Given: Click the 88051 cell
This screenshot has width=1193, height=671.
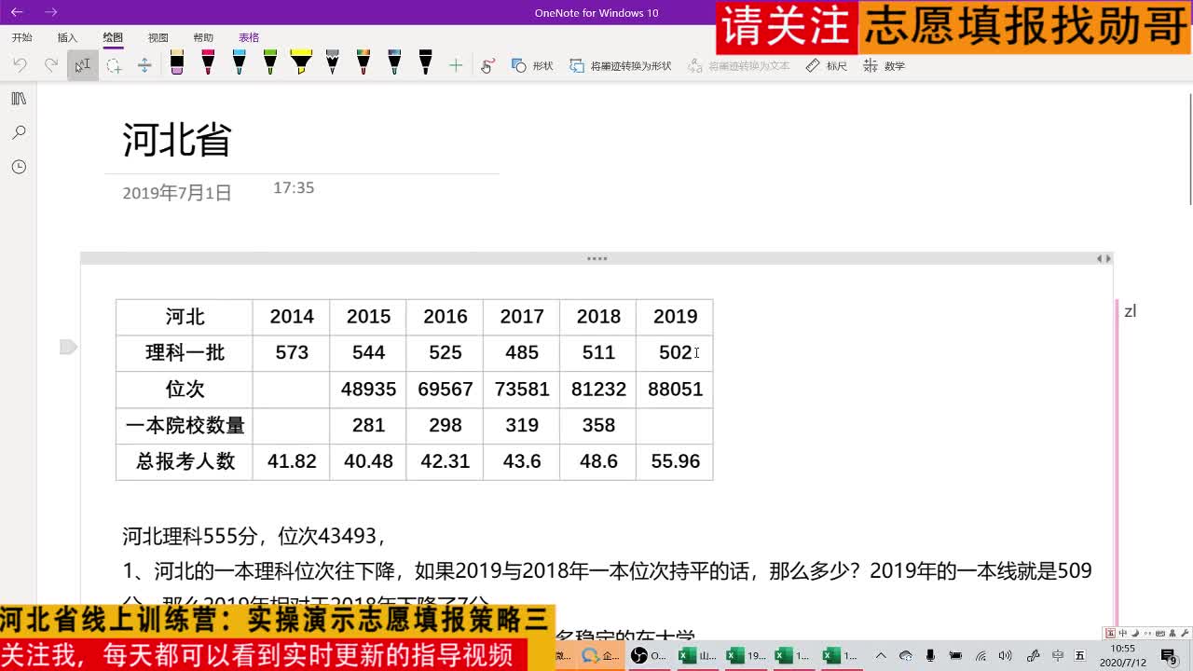Looking at the screenshot, I should (675, 390).
